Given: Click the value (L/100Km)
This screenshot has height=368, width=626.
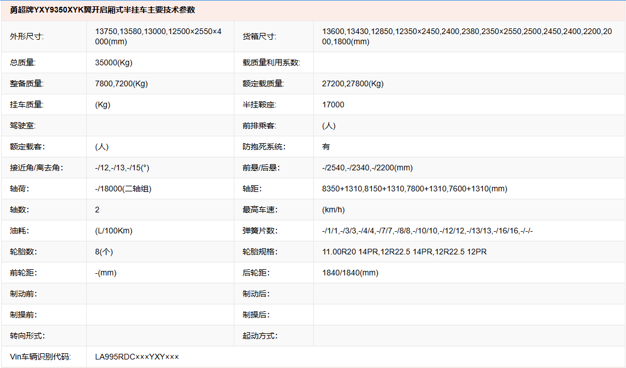Looking at the screenshot, I should (x=114, y=231).
